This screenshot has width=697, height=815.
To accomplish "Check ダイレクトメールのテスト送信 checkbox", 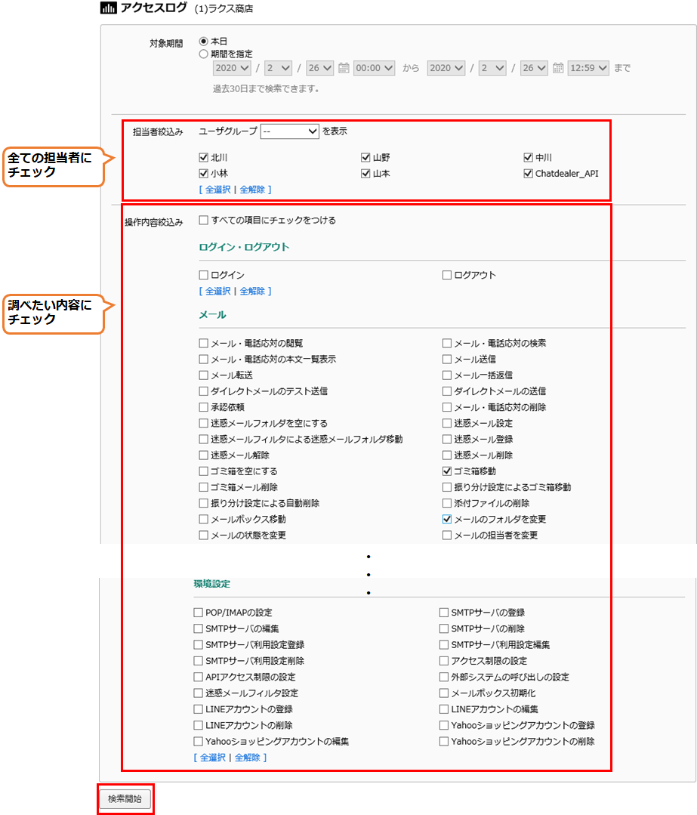I will click(204, 391).
